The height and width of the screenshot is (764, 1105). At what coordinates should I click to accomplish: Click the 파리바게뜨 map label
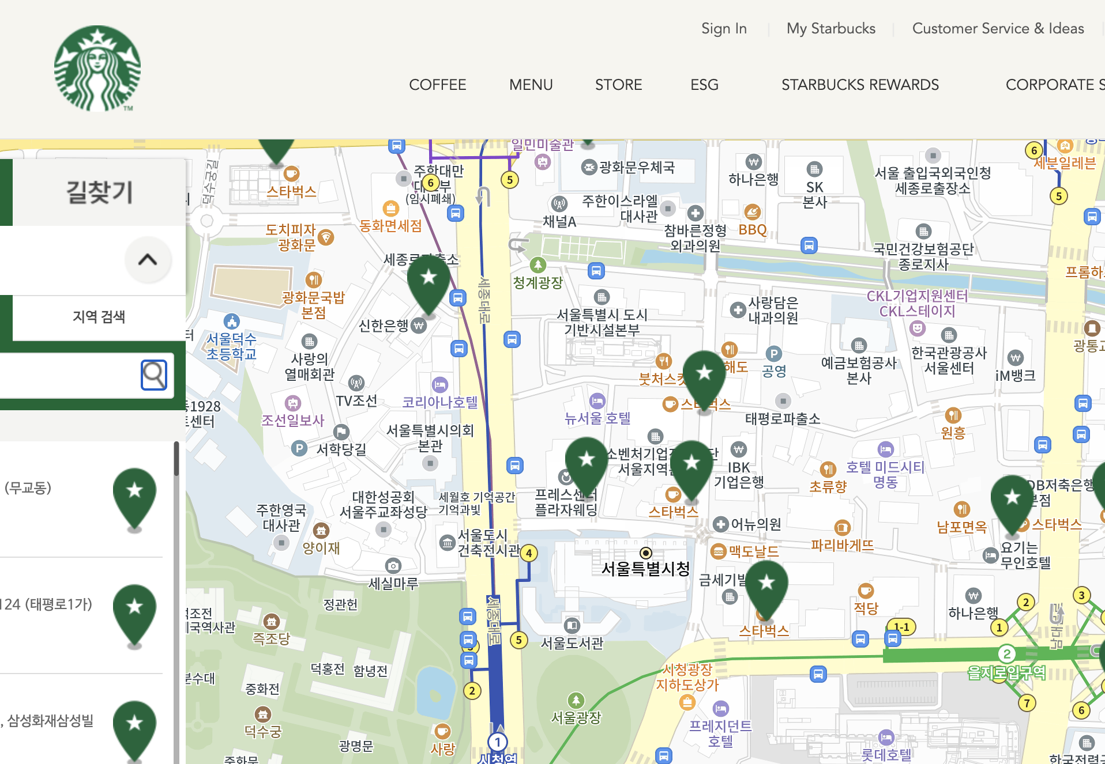(x=842, y=545)
